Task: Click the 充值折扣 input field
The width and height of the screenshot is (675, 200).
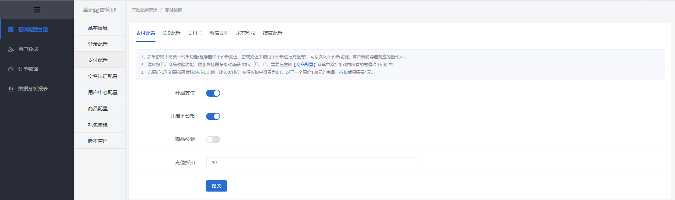Action: pyautogui.click(x=311, y=163)
